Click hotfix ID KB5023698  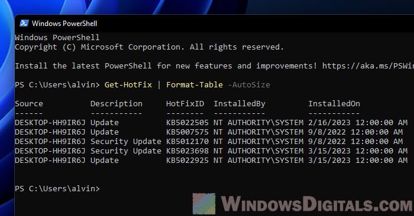[187, 151]
